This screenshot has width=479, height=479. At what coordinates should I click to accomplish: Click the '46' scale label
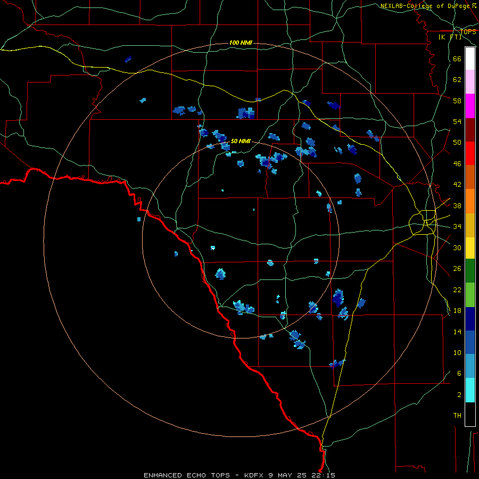457,163
